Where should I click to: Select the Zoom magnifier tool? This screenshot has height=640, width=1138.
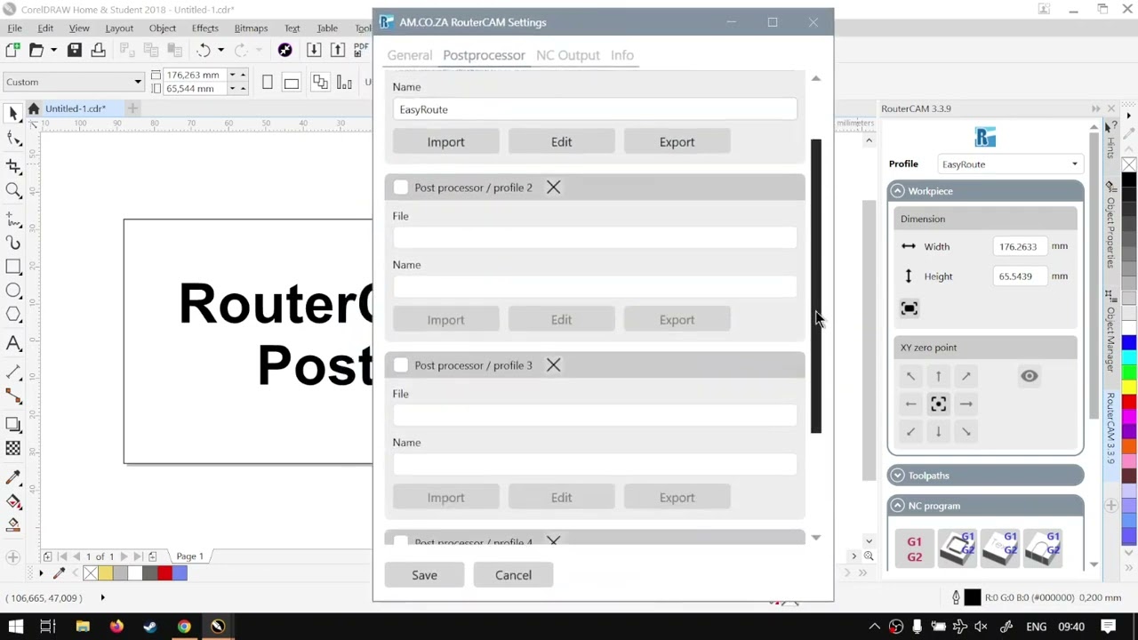pos(13,191)
